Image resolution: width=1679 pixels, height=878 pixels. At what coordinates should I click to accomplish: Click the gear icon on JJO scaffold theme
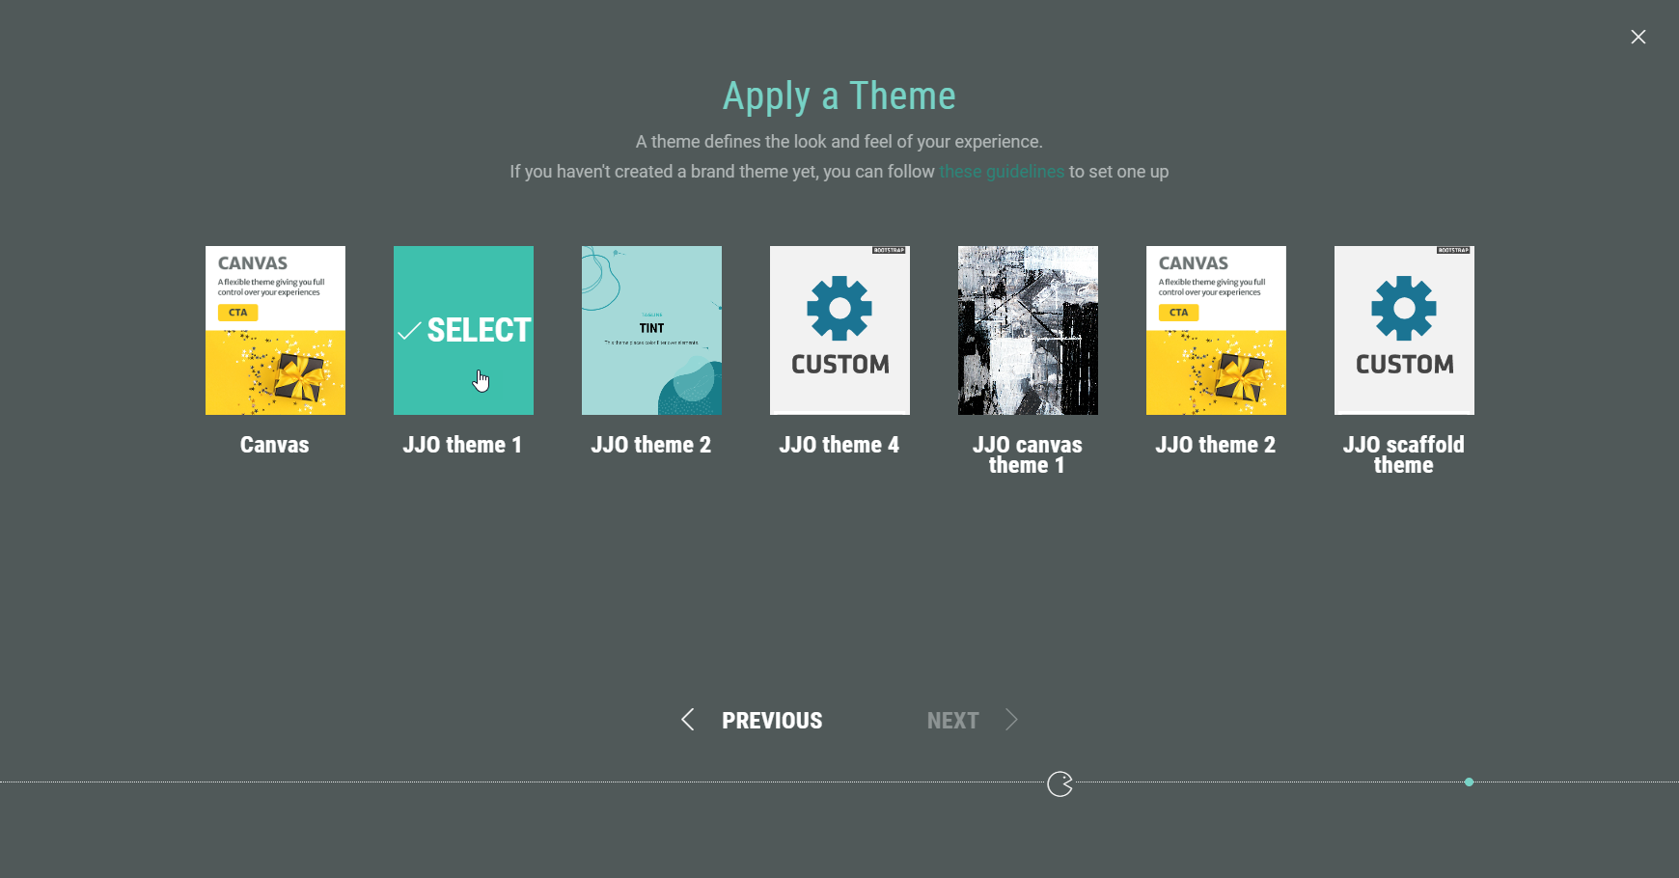click(1404, 309)
